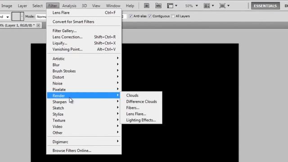Open Vanishing Point... filter
This screenshot has height=162, width=288.
[x=84, y=49]
